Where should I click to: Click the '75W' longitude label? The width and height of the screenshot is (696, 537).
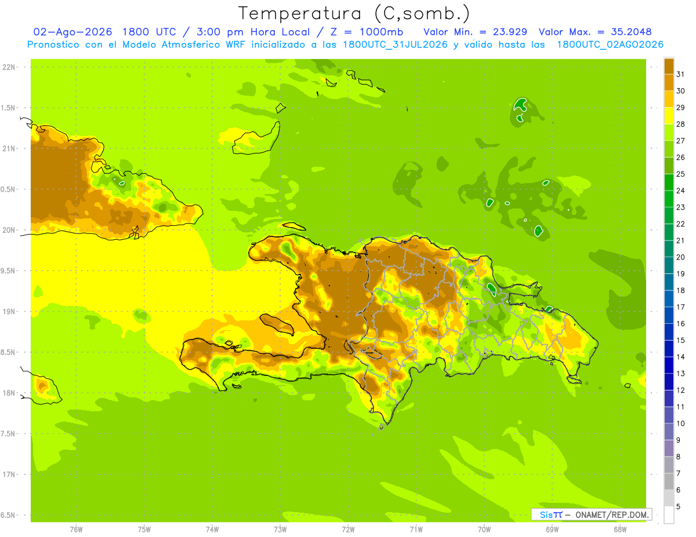144,529
